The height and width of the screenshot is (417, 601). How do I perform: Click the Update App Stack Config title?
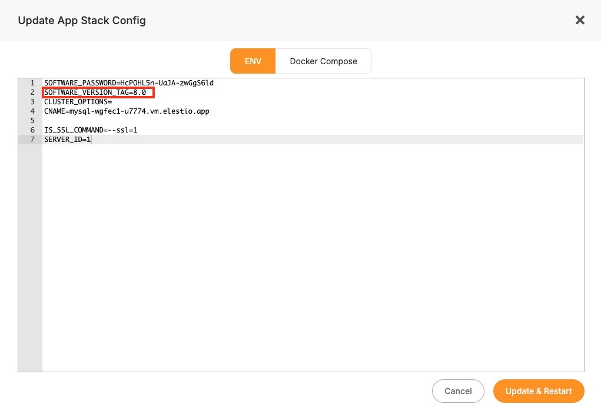(82, 21)
